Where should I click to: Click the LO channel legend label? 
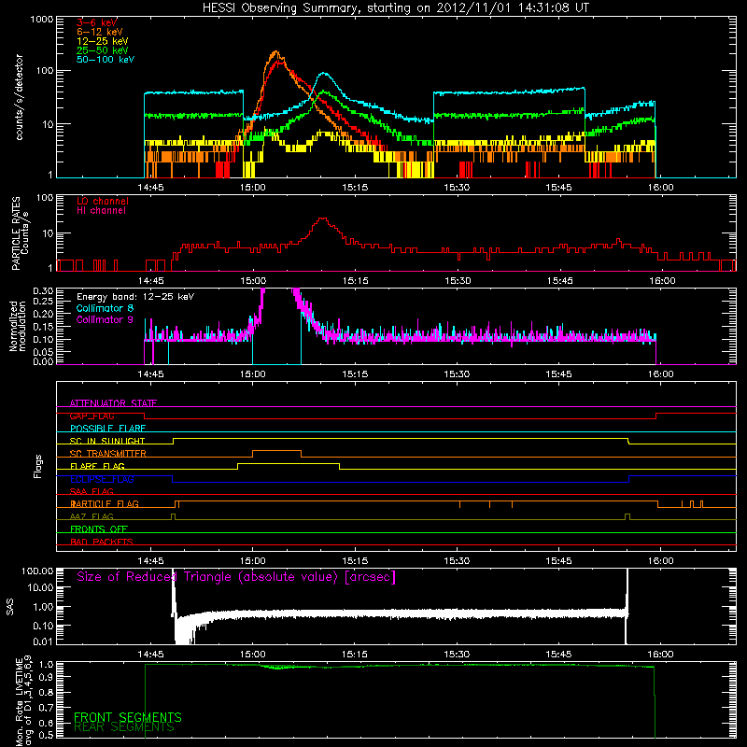102,202
